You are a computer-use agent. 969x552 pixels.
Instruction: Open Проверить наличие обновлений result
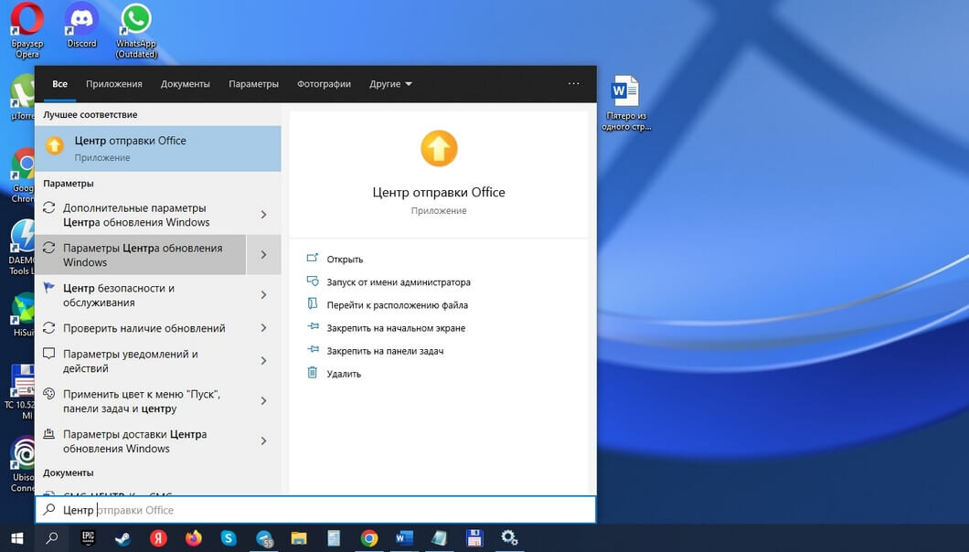[140, 327]
